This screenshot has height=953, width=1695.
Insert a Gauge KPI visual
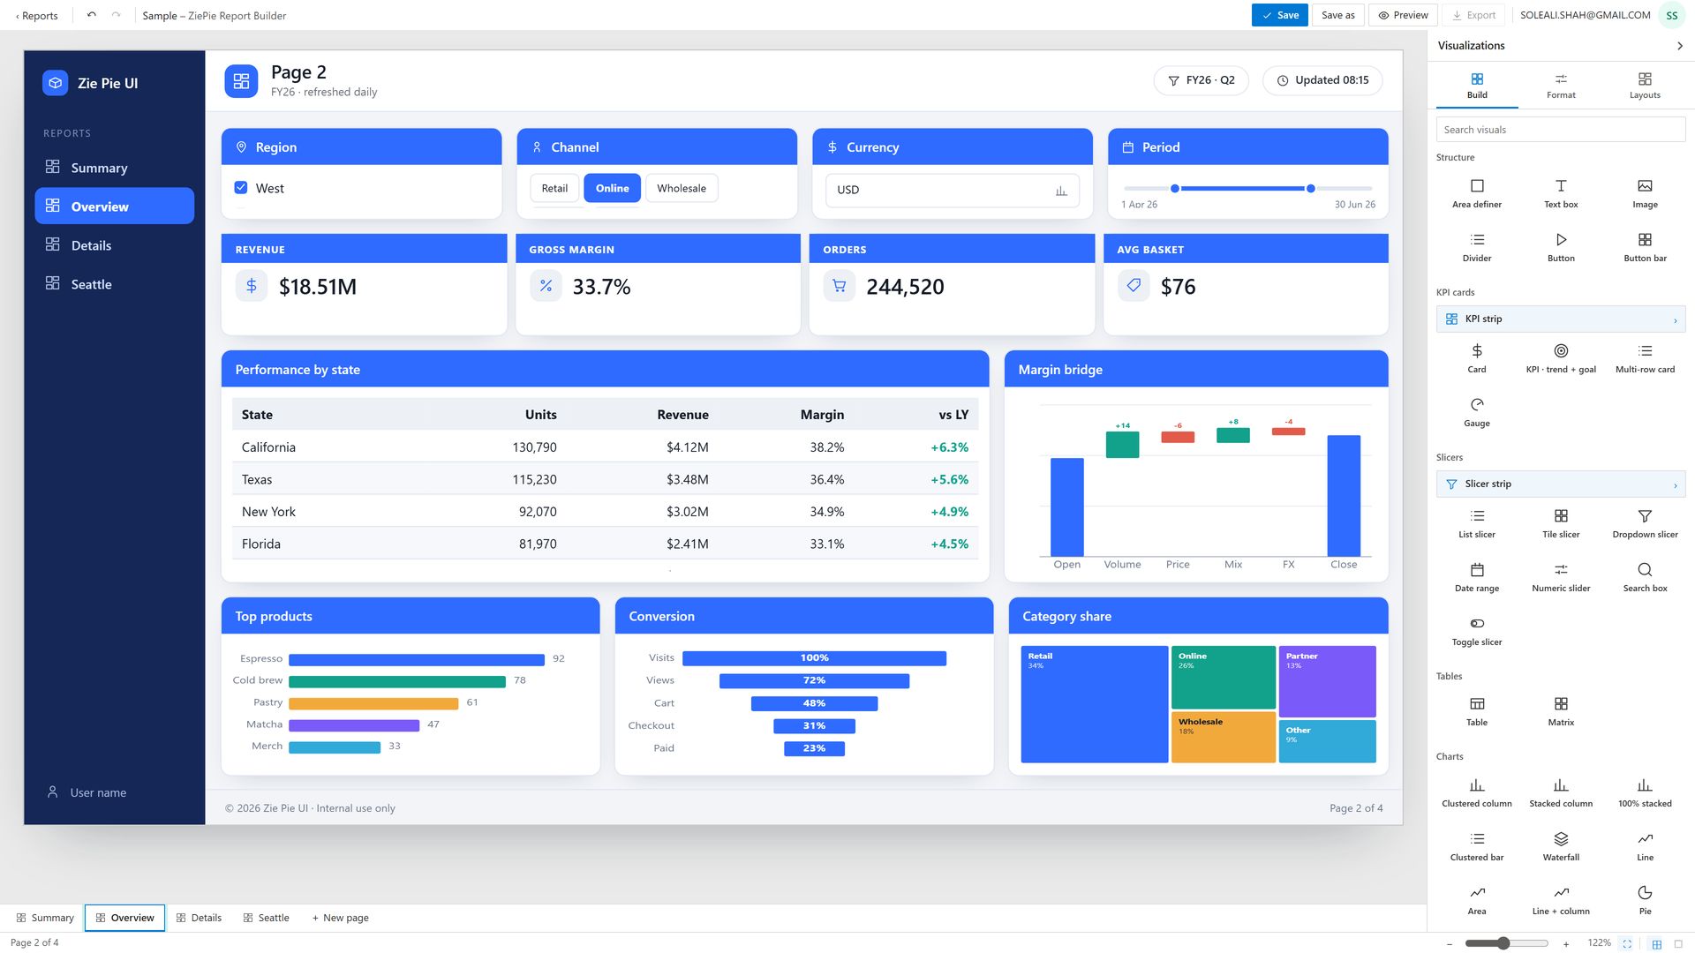pos(1476,412)
